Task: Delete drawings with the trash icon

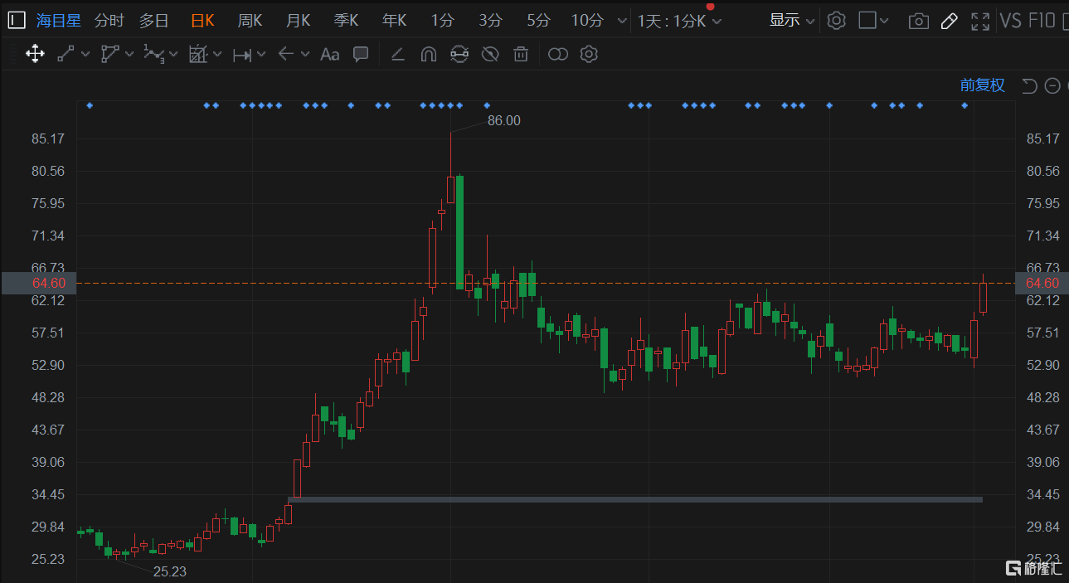Action: pos(521,55)
